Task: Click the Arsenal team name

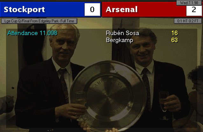Action: [122, 10]
